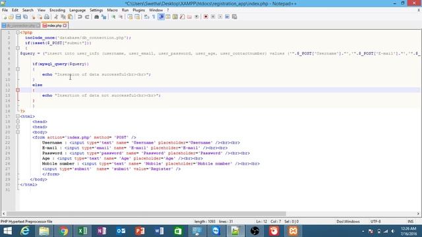Viewport: 422px width, 237px height.
Task: Toggle file monitoring eye icon
Action: pos(196,17)
